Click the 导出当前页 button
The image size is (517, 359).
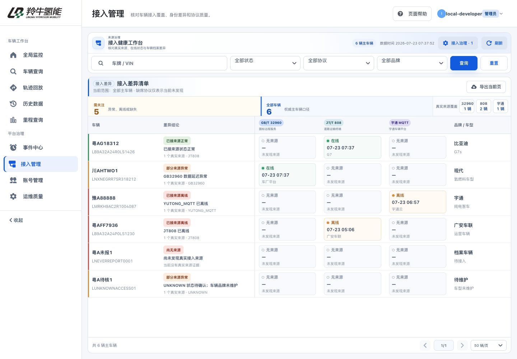(x=486, y=87)
